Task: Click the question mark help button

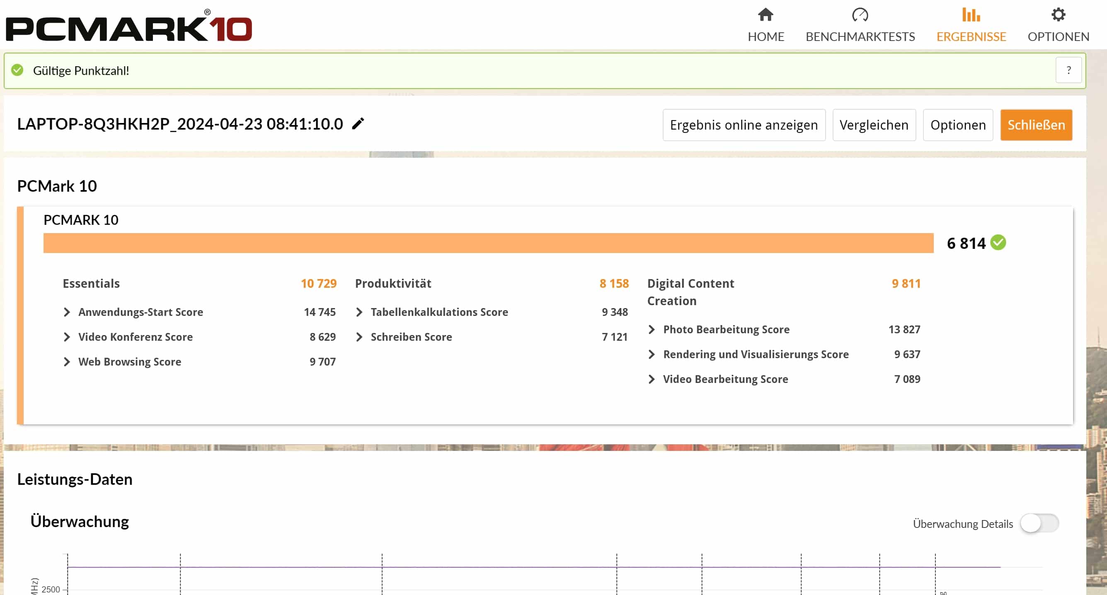Action: tap(1068, 70)
